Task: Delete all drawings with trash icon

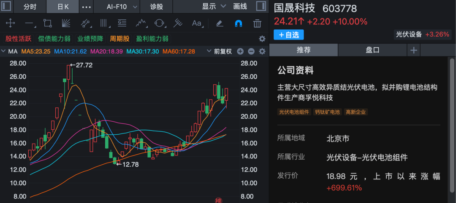Action: point(257,24)
